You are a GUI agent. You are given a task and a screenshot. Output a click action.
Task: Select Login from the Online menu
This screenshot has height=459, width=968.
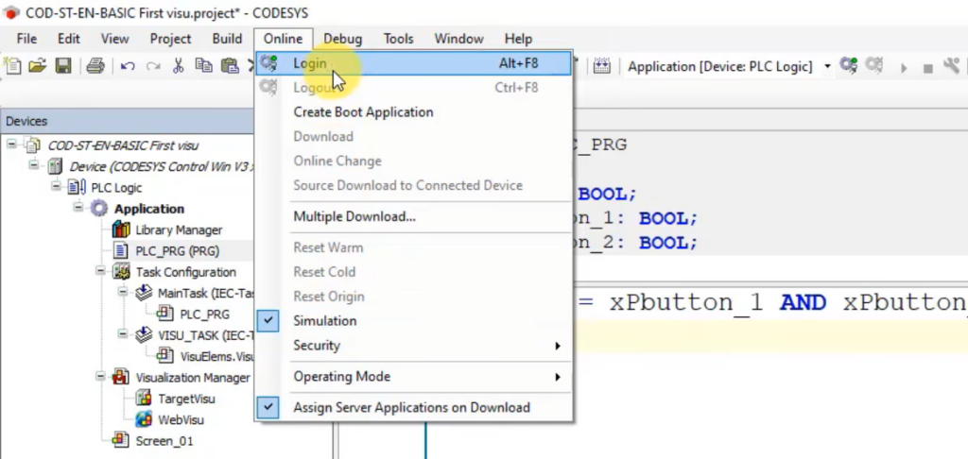point(309,63)
